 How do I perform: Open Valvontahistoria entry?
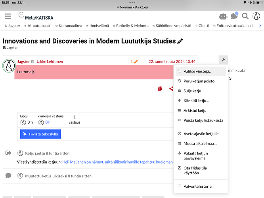pyautogui.click(x=201, y=186)
